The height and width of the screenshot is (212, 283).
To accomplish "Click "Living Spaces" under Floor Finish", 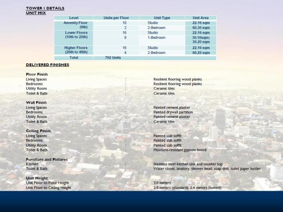I will [x=36, y=79].
